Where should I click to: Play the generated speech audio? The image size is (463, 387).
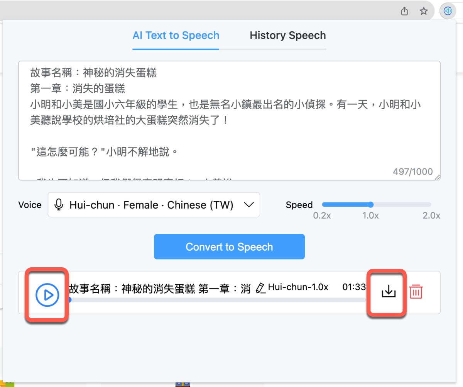[x=47, y=295]
